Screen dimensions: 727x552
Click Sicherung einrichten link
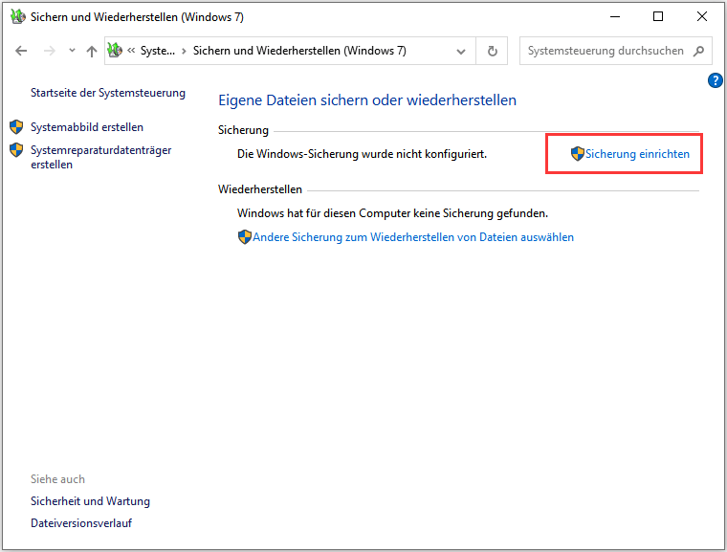tap(637, 154)
